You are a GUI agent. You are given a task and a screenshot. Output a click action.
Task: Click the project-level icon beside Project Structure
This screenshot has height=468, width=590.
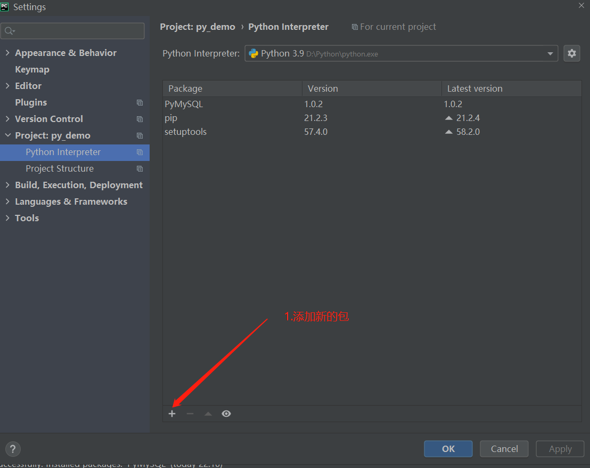coord(140,168)
